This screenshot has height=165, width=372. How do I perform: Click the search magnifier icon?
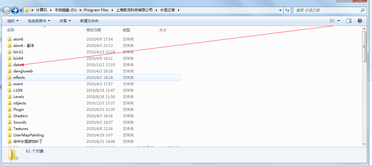[x=363, y=10]
